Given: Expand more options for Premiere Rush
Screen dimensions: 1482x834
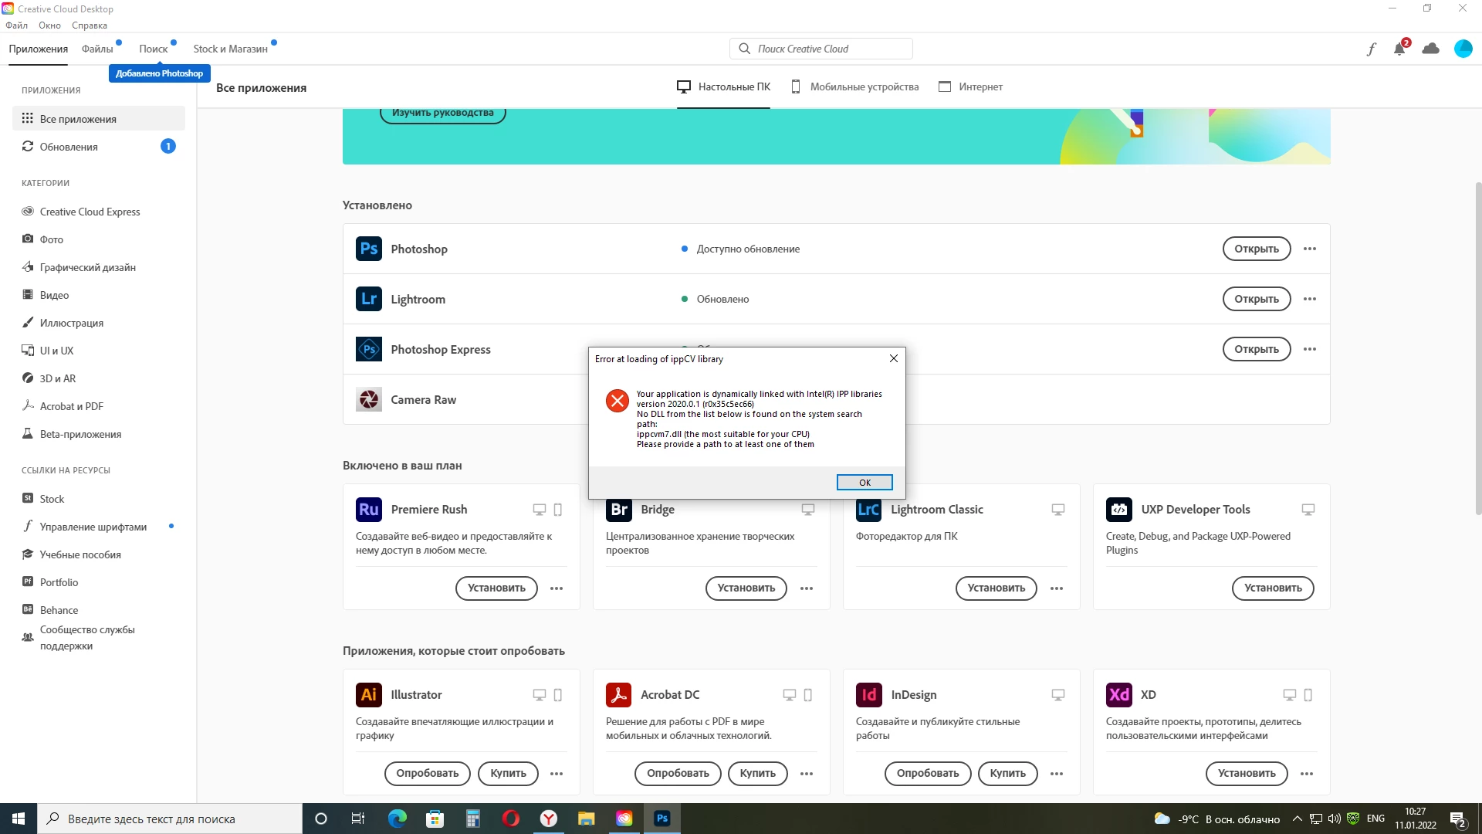Looking at the screenshot, I should pos(557,588).
